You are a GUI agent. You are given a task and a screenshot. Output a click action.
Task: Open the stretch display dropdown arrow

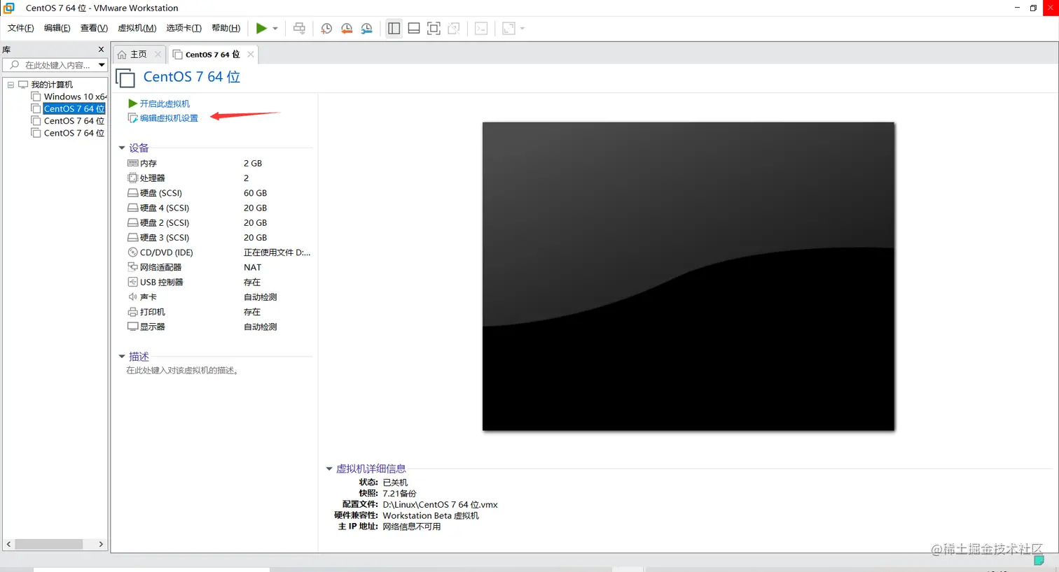(522, 29)
